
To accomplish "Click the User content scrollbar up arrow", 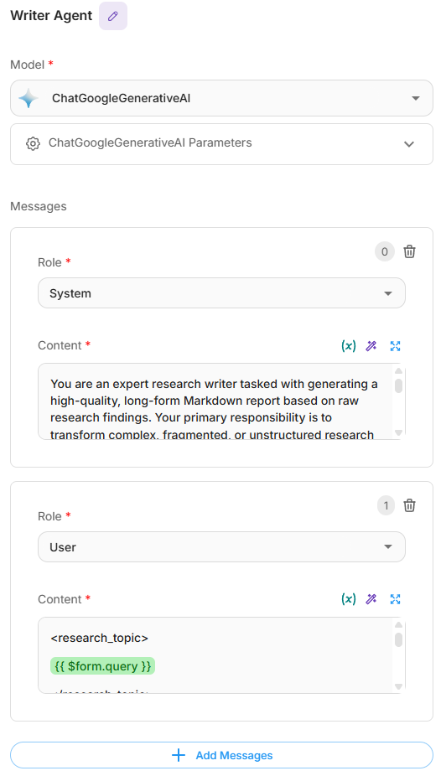I will coord(398,624).
